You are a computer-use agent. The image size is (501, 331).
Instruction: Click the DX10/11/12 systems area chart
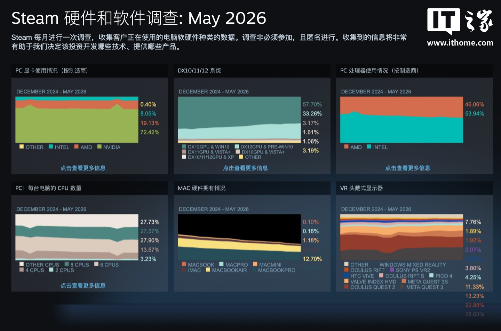pos(239,120)
